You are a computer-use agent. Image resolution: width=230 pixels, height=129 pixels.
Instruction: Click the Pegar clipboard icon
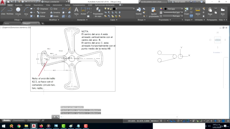210,11
